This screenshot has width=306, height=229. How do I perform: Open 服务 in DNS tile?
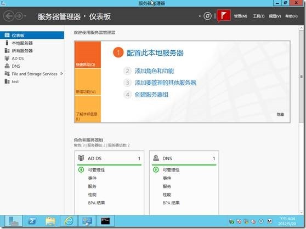tap(167, 186)
